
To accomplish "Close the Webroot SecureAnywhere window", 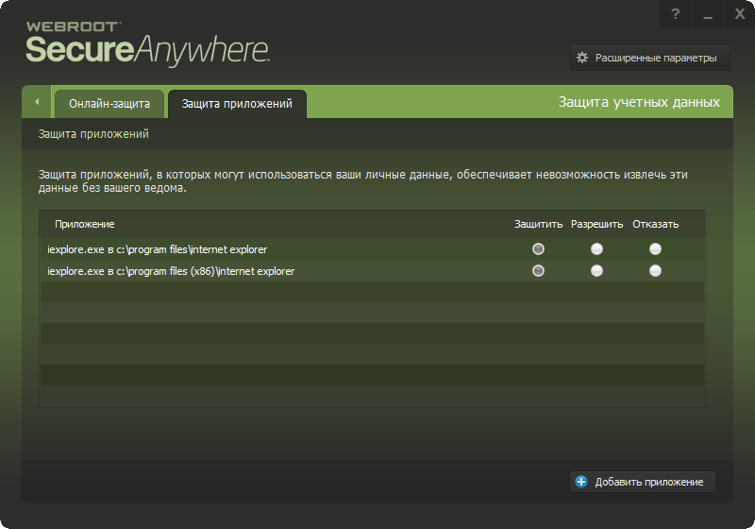I will (740, 14).
